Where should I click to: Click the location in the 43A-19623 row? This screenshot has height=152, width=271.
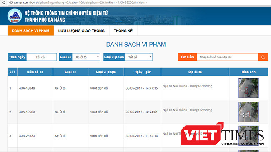click(187, 110)
